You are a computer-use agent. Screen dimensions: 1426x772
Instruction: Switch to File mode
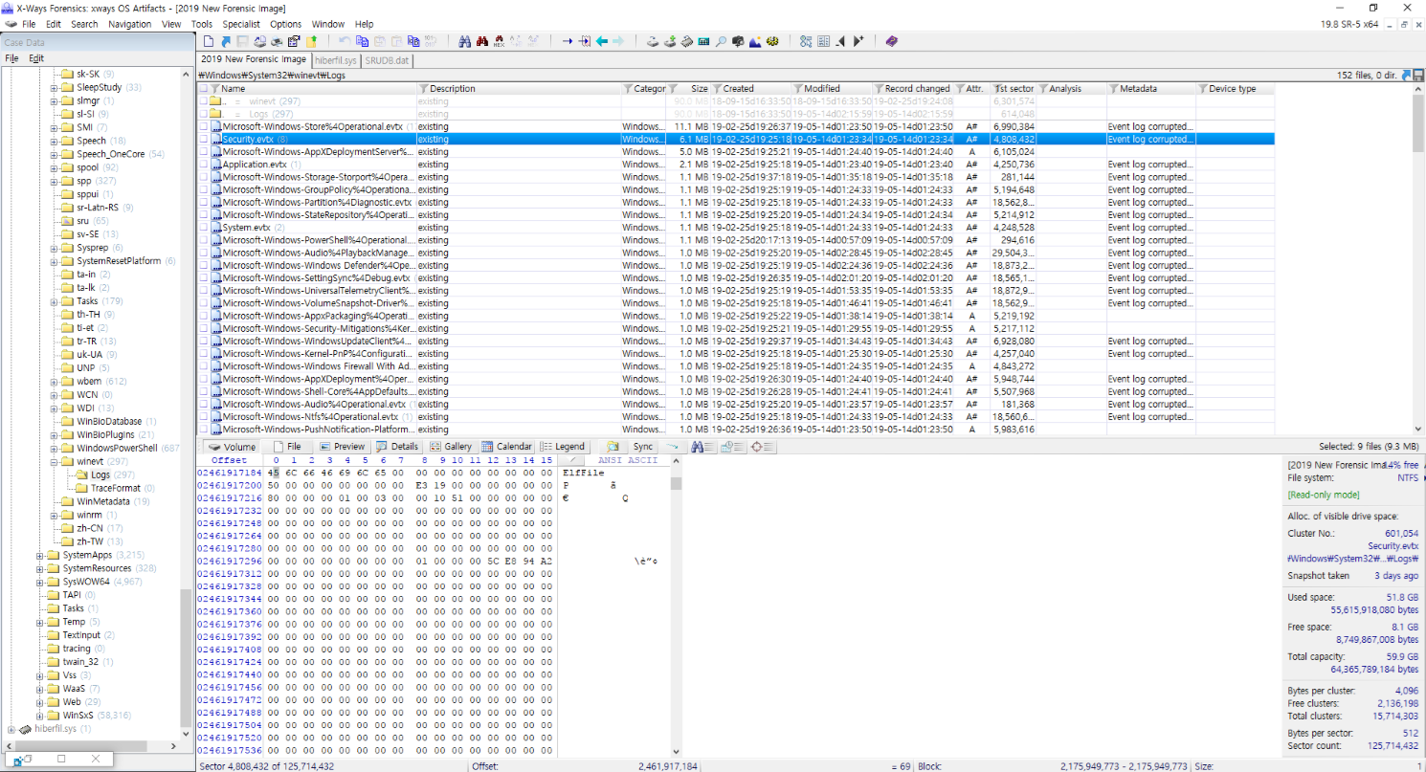point(287,447)
